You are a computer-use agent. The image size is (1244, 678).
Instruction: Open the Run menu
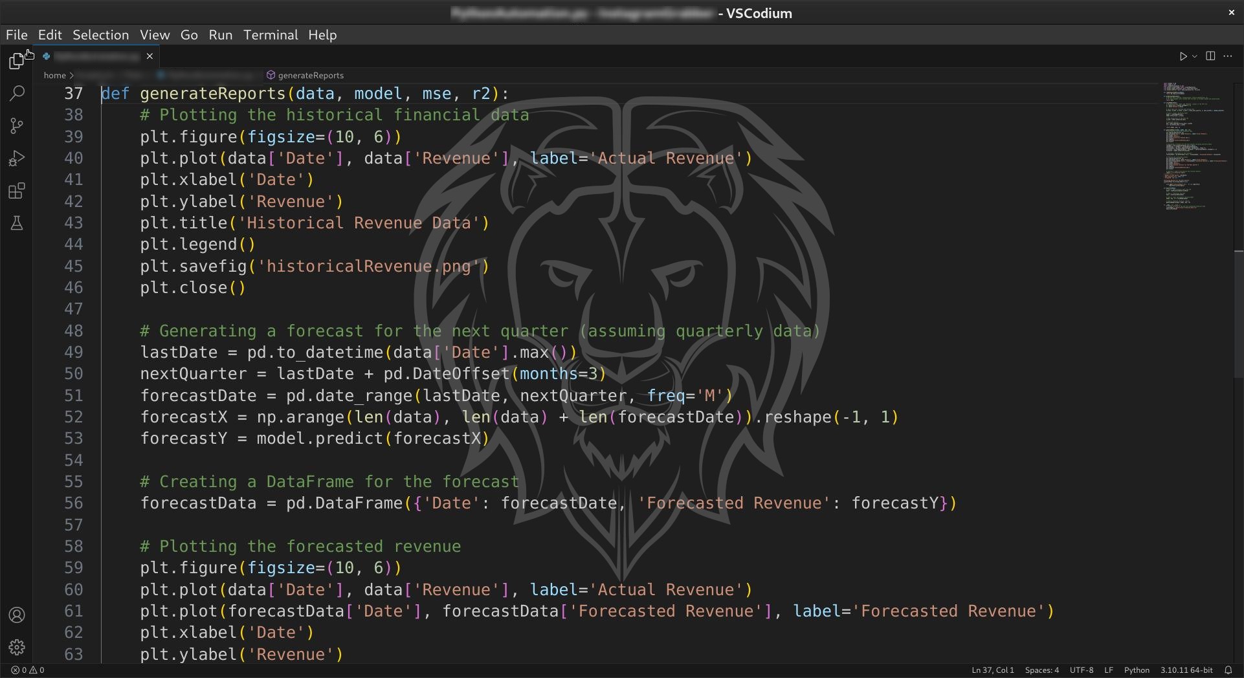(220, 35)
